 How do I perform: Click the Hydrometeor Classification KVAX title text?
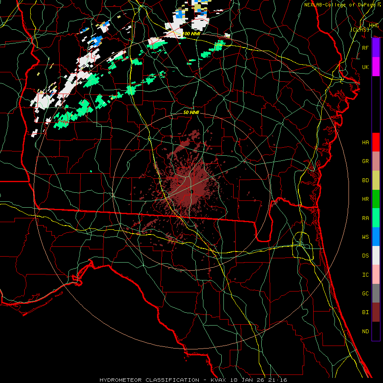(193, 380)
